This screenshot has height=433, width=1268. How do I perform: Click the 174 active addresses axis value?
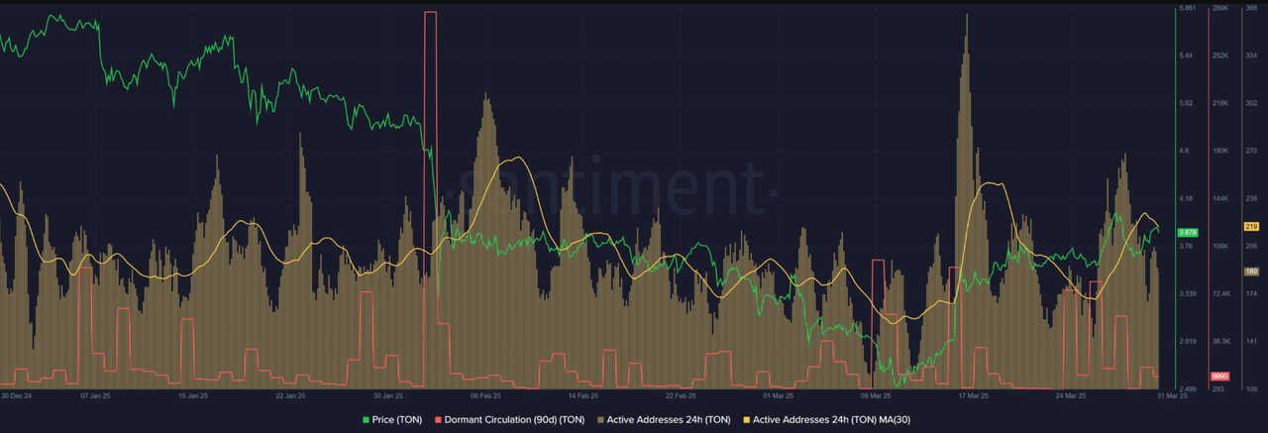click(x=1250, y=293)
